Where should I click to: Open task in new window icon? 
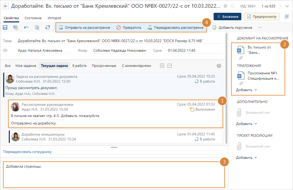(x=287, y=17)
